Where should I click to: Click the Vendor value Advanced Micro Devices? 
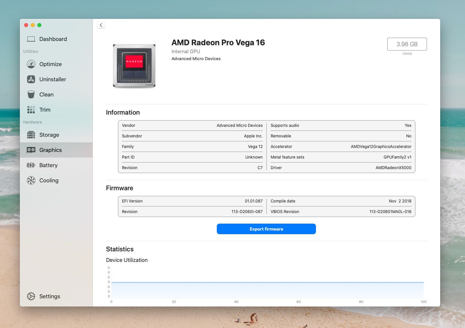click(x=240, y=126)
